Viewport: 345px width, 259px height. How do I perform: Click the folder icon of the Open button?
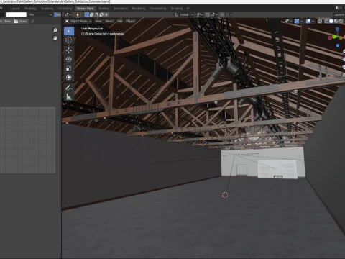17,22
